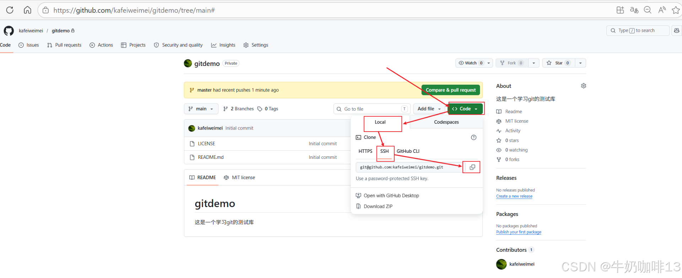Image resolution: width=682 pixels, height=278 pixels.
Task: Open the Pull requests tab
Action: 64,45
